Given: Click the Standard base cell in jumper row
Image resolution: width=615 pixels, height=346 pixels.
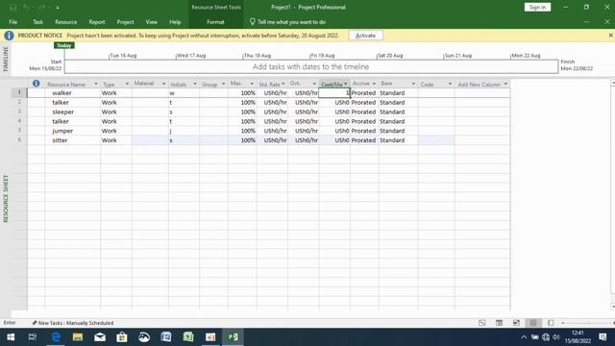Looking at the screenshot, I should coord(398,131).
